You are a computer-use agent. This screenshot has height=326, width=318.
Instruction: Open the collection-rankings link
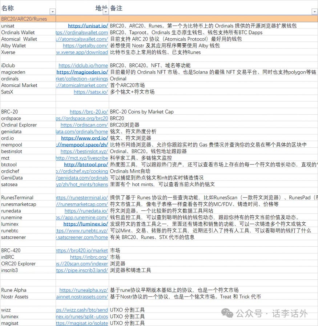[82, 79]
